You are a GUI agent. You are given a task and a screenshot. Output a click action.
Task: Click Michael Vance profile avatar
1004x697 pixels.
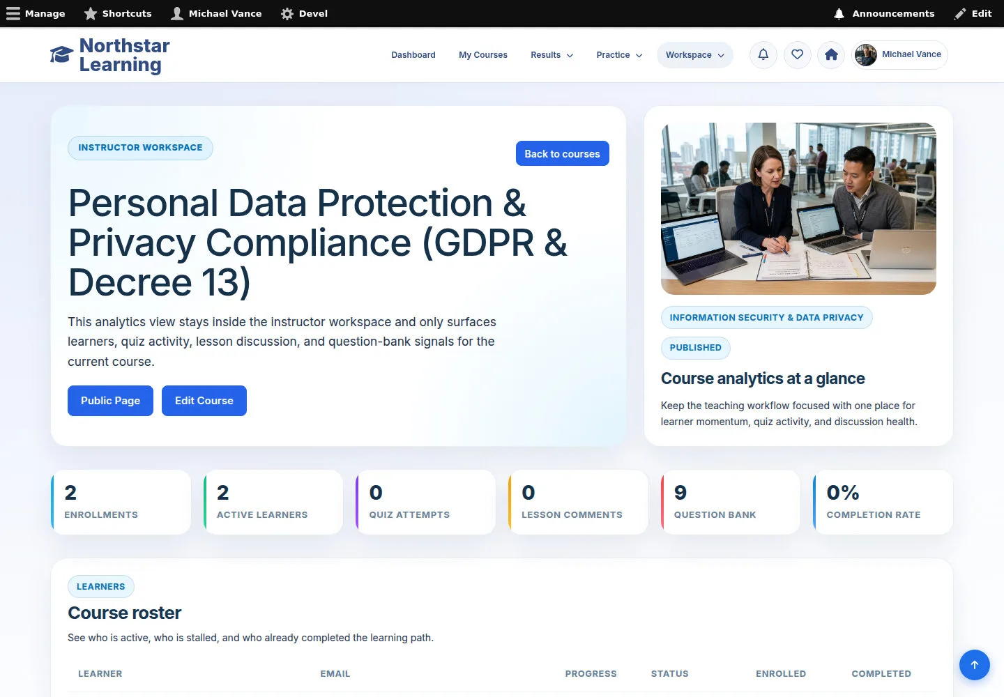click(x=866, y=54)
